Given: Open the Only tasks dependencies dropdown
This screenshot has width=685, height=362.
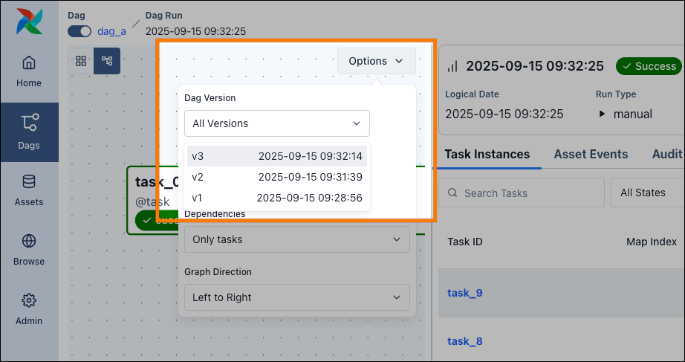Looking at the screenshot, I should tap(296, 239).
